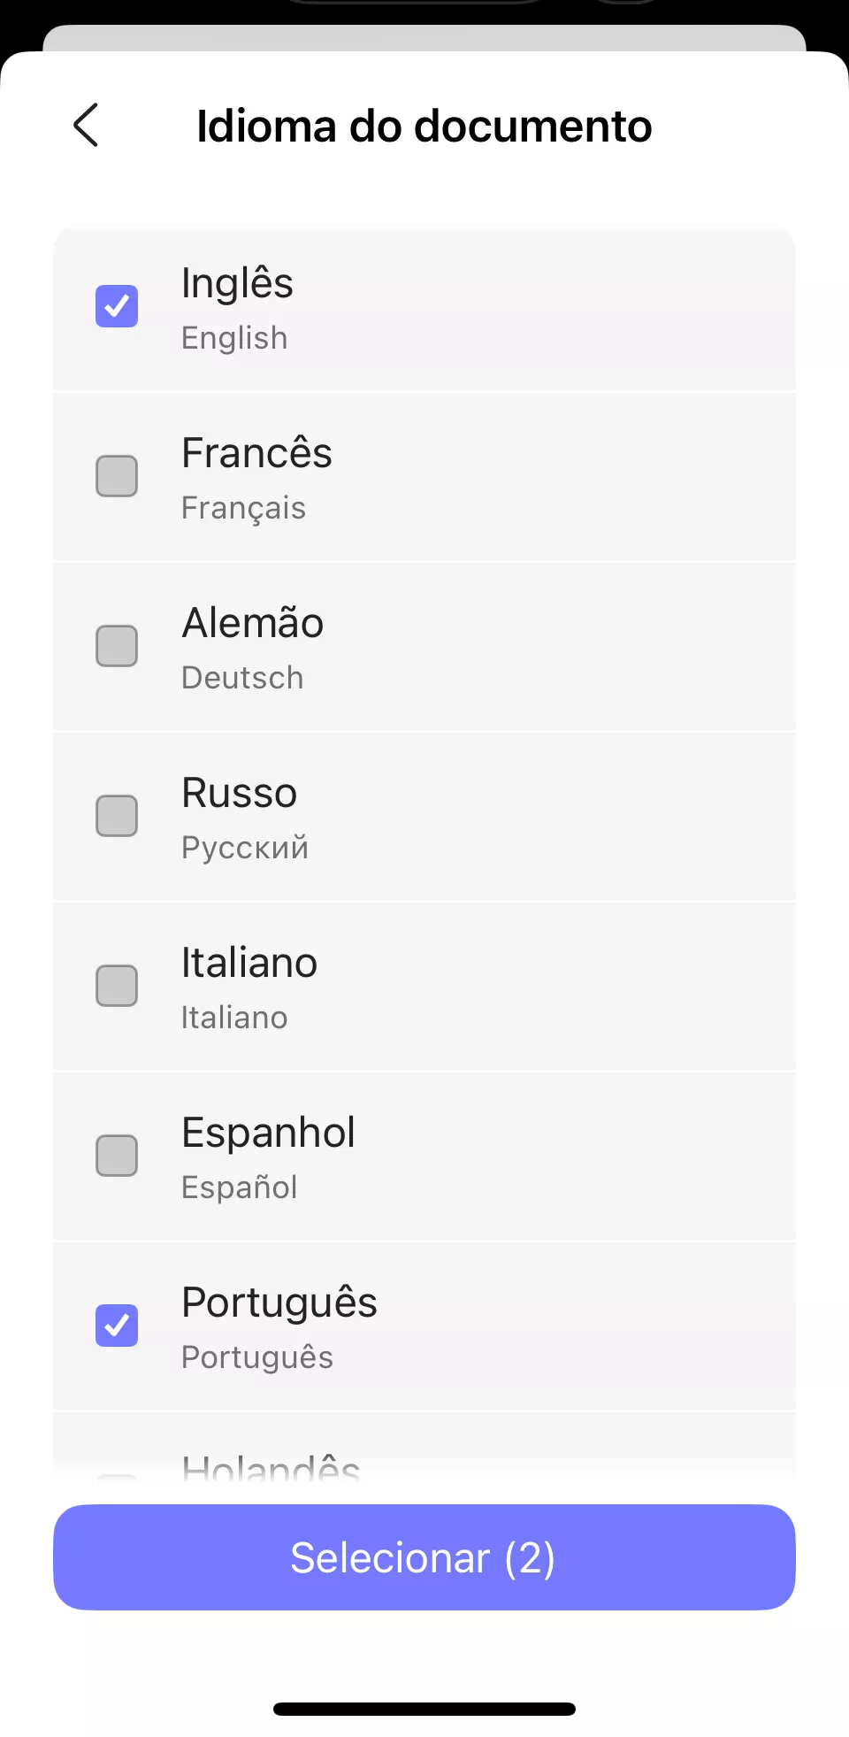Go back using the left chevron arrow
849x1737 pixels.
(86, 125)
